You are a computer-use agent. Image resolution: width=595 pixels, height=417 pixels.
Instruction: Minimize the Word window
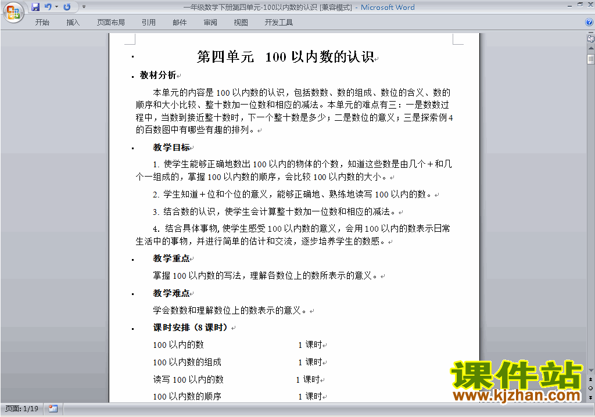569,5
